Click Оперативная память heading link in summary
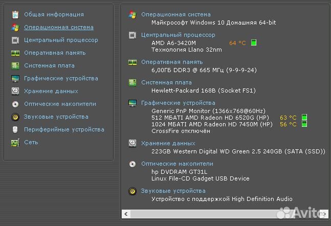Viewport: 331px width, 226px height. point(172,62)
